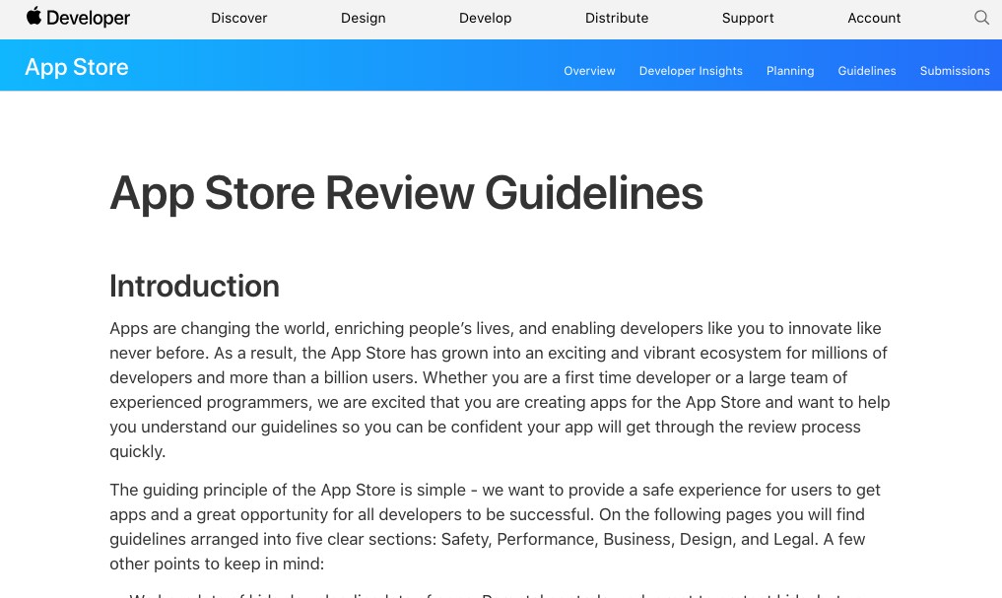Click the Apple Developer logo

click(x=78, y=18)
